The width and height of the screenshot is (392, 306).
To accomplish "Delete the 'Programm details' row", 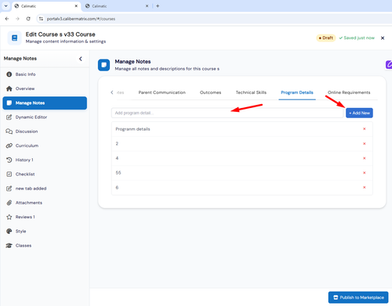I will pyautogui.click(x=365, y=129).
